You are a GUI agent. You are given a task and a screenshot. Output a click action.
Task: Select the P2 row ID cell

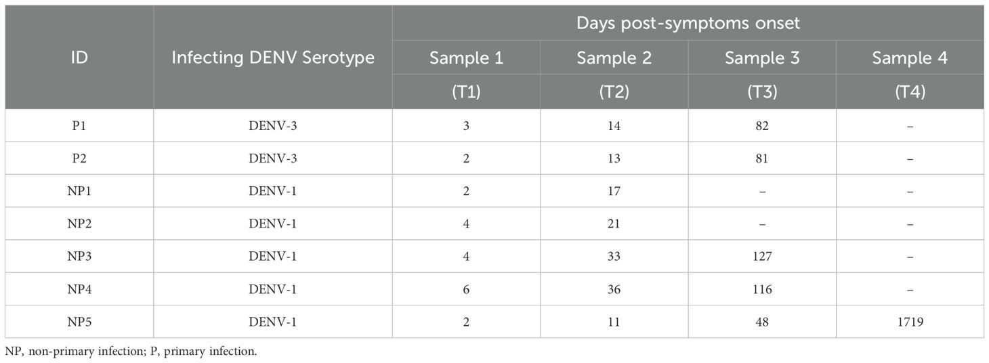[79, 158]
